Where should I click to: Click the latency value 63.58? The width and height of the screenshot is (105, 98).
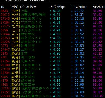pyautogui.click(x=97, y=77)
